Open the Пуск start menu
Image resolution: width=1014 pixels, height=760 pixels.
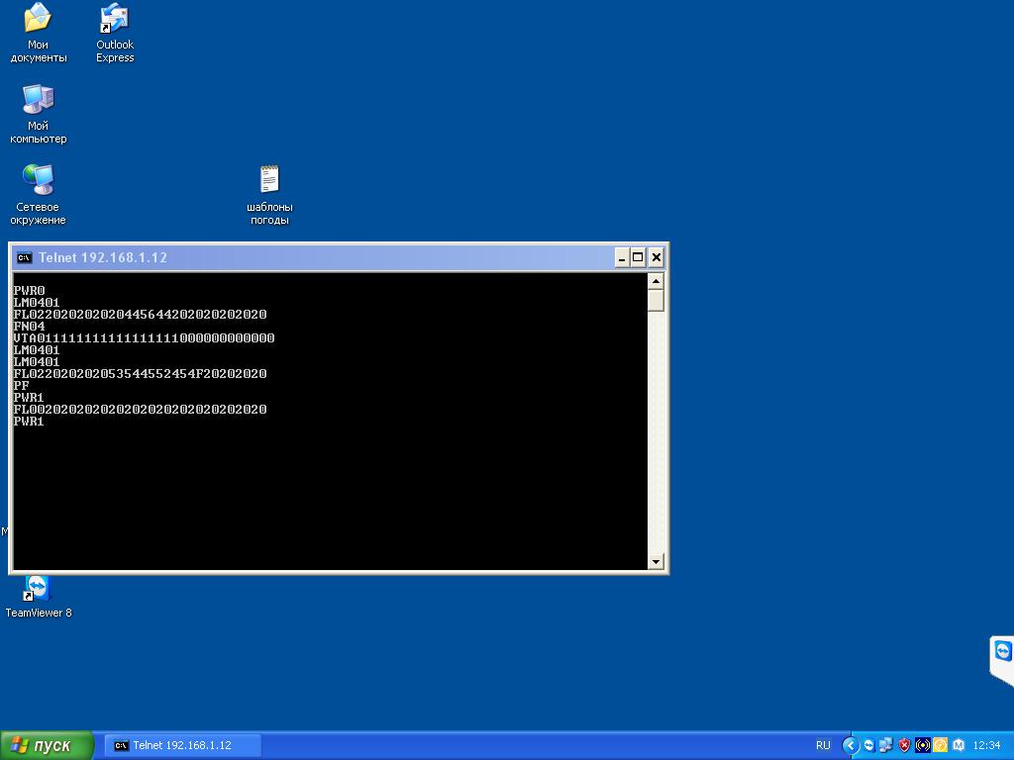click(45, 745)
